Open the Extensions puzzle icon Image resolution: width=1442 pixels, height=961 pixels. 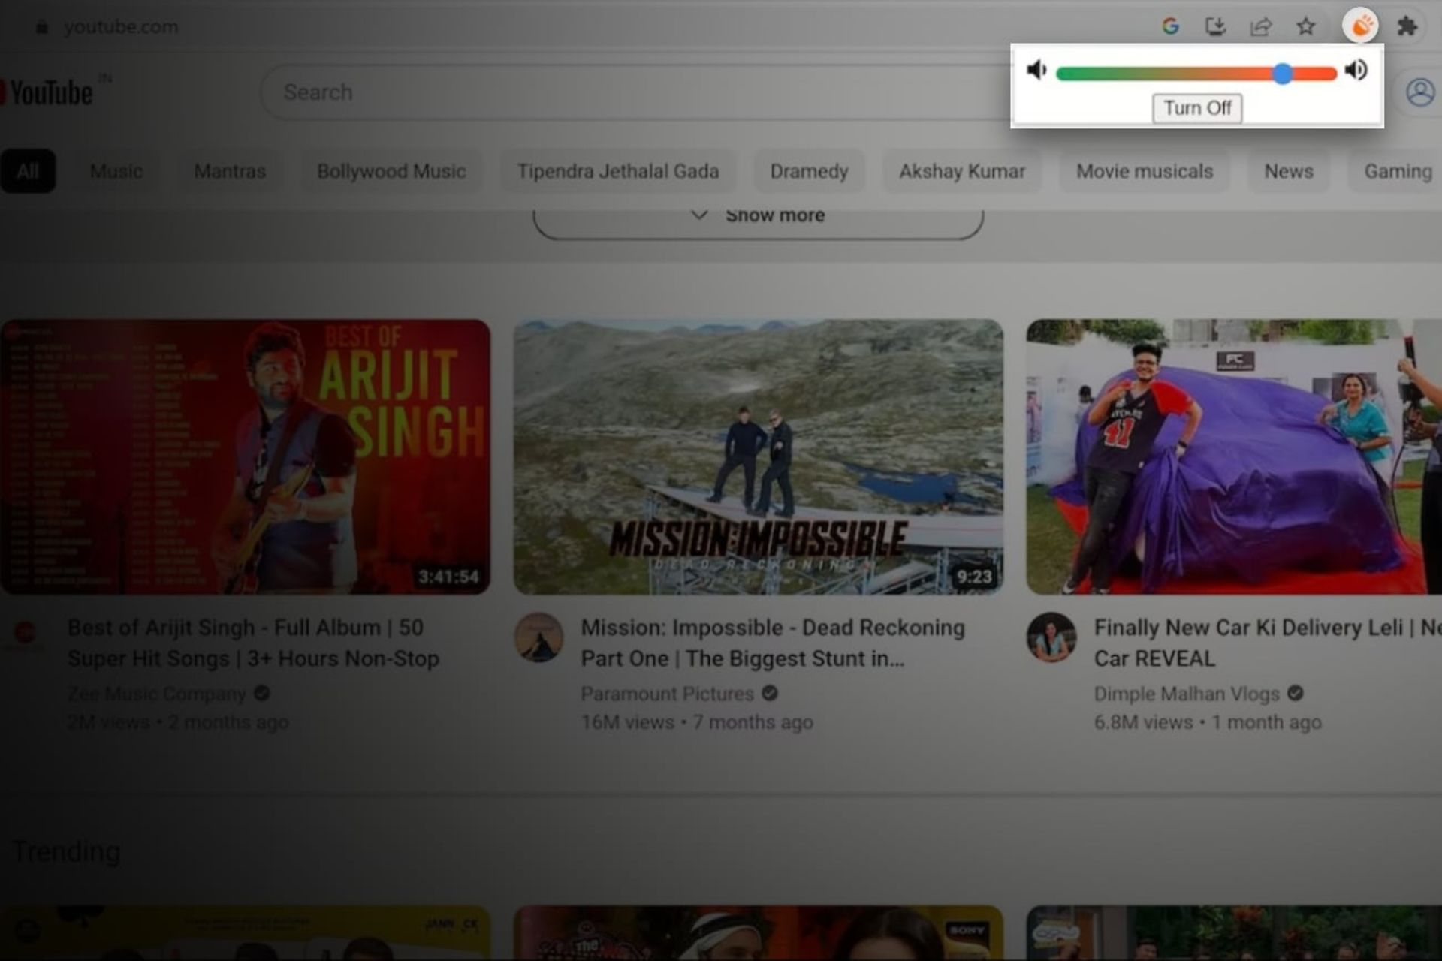(1407, 26)
